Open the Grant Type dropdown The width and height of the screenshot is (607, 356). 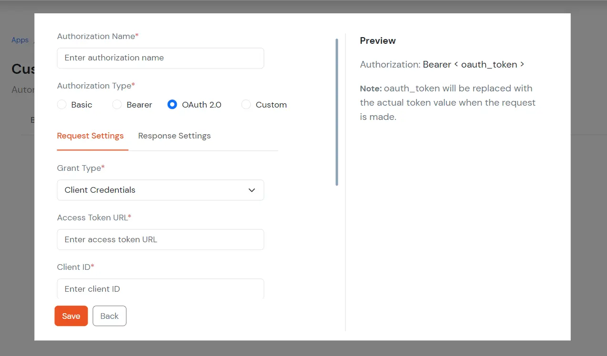[x=160, y=190]
